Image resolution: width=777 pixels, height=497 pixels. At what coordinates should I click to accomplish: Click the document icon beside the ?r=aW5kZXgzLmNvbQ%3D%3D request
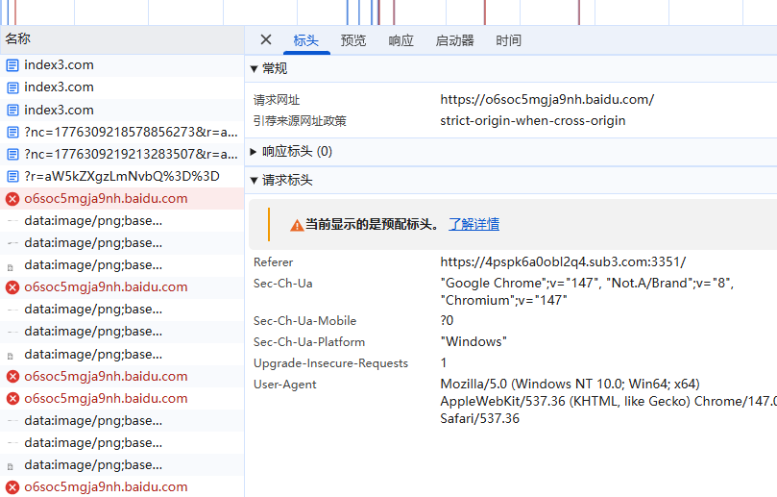coord(12,176)
